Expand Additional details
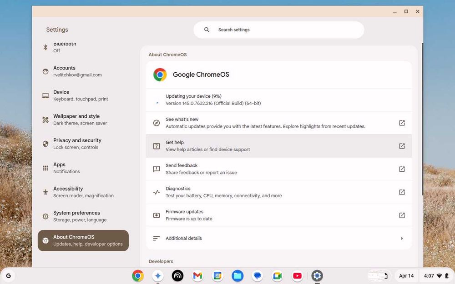The image size is (455, 284). [279, 238]
